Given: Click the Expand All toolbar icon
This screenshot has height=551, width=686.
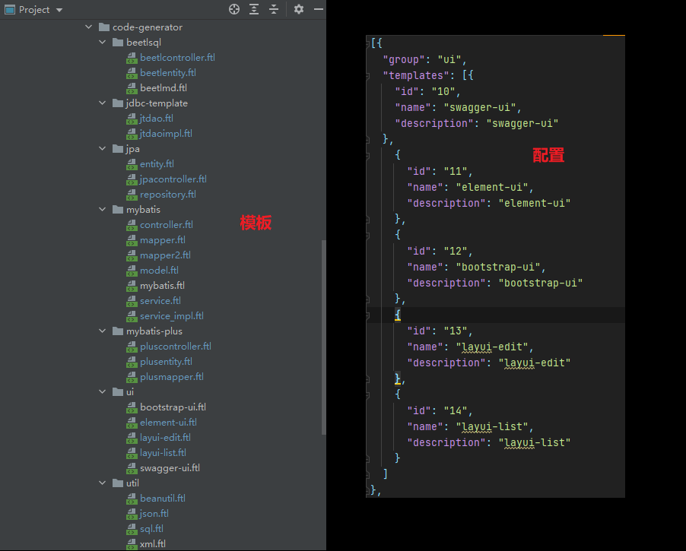Looking at the screenshot, I should click(x=254, y=9).
